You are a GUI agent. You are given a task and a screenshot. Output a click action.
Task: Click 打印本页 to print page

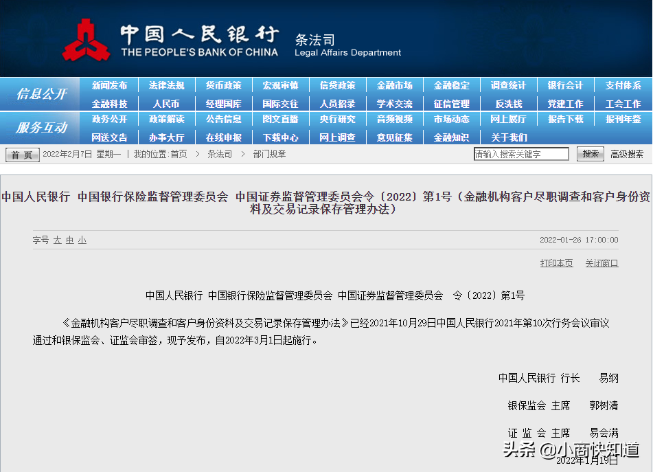point(556,263)
